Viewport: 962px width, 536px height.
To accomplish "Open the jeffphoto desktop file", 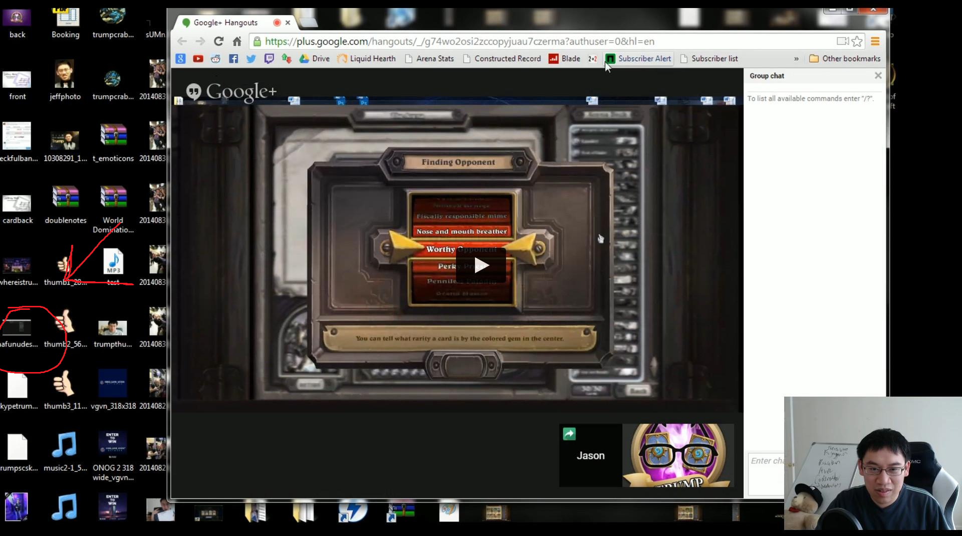I will pyautogui.click(x=65, y=80).
